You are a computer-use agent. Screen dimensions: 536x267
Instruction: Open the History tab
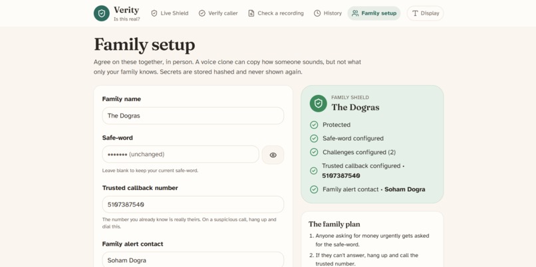click(x=328, y=13)
